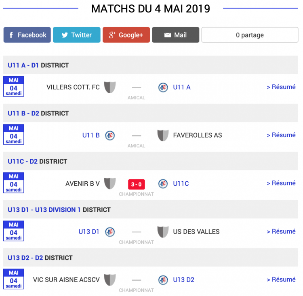The height and width of the screenshot is (296, 303).
Task: Click the US des Valles shield icon
Action: coord(163,232)
